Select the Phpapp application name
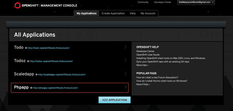The height and width of the screenshot is (111, 233). 21,87
